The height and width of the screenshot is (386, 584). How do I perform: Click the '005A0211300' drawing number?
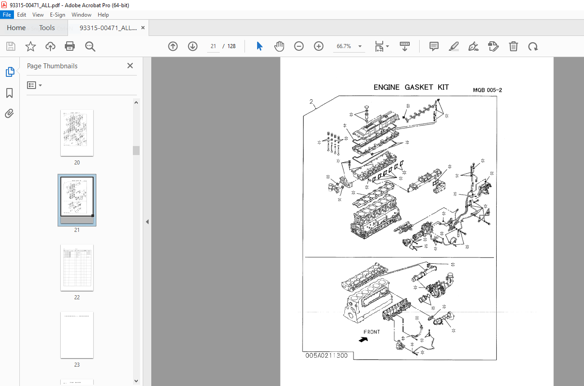tap(326, 355)
